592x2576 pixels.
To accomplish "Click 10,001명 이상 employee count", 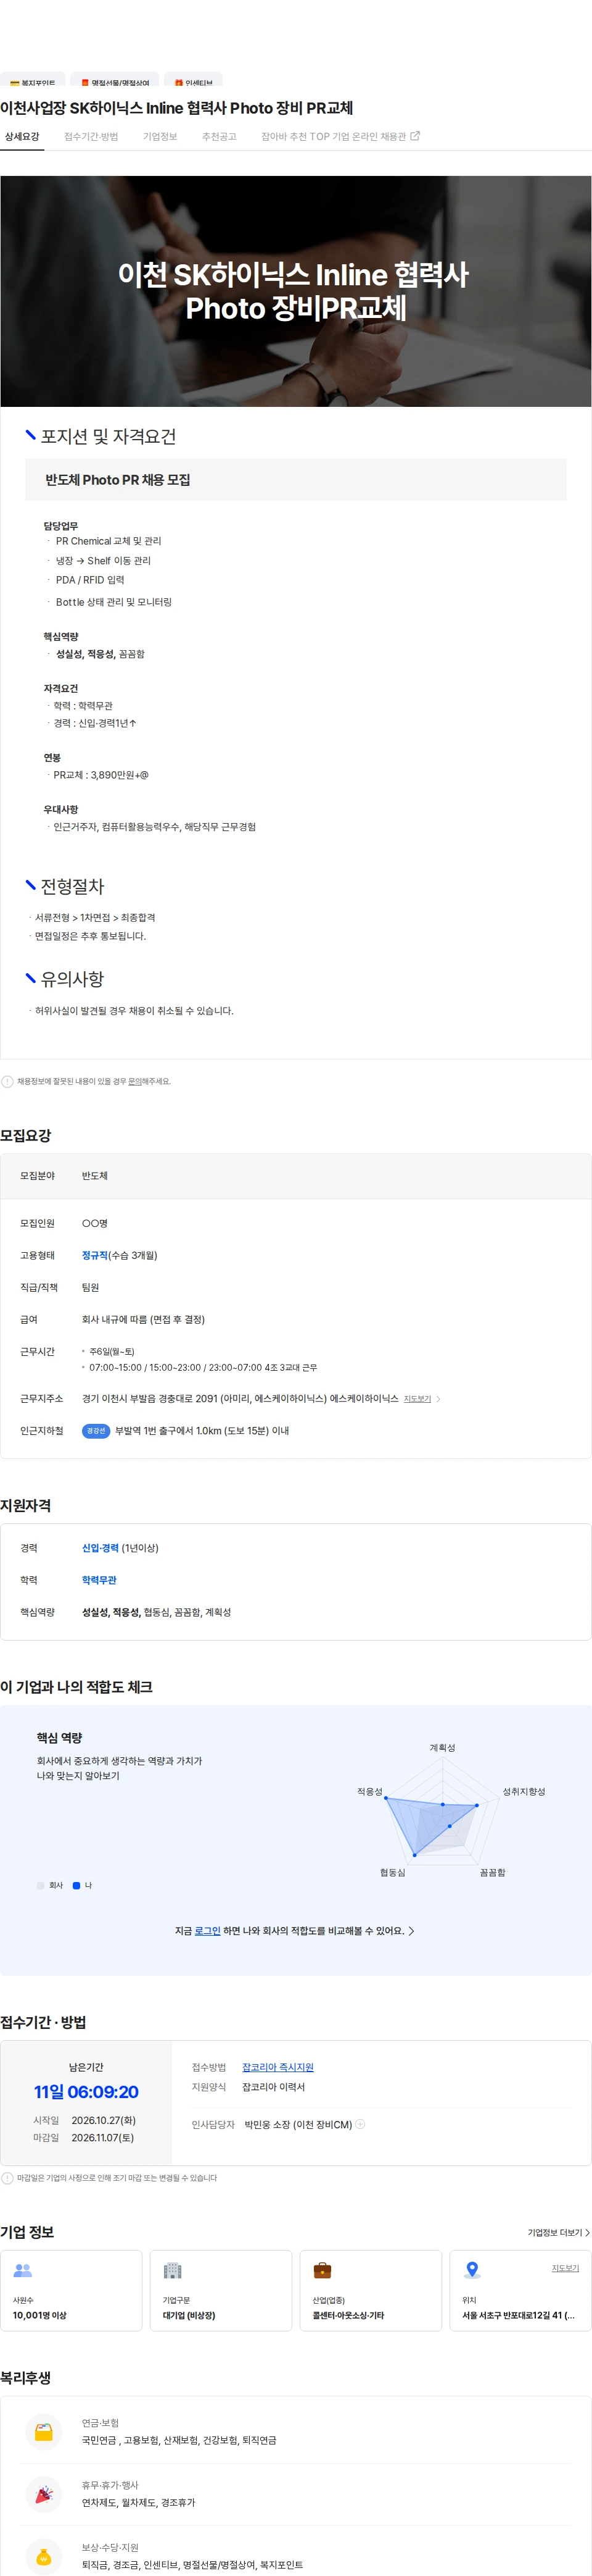I will pyautogui.click(x=39, y=2315).
